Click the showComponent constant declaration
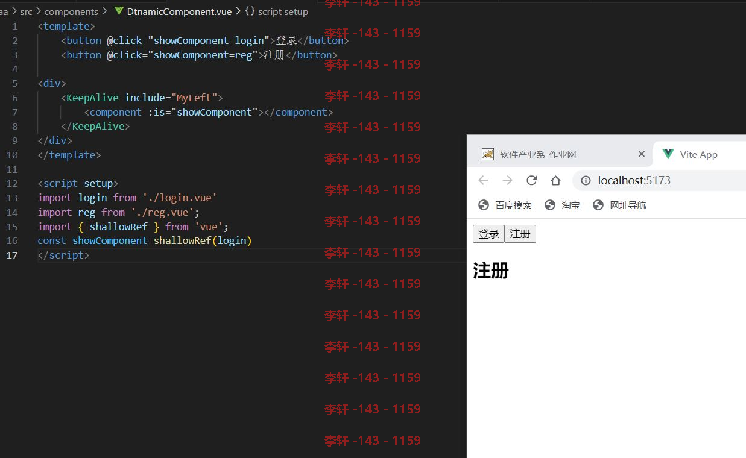 point(110,240)
